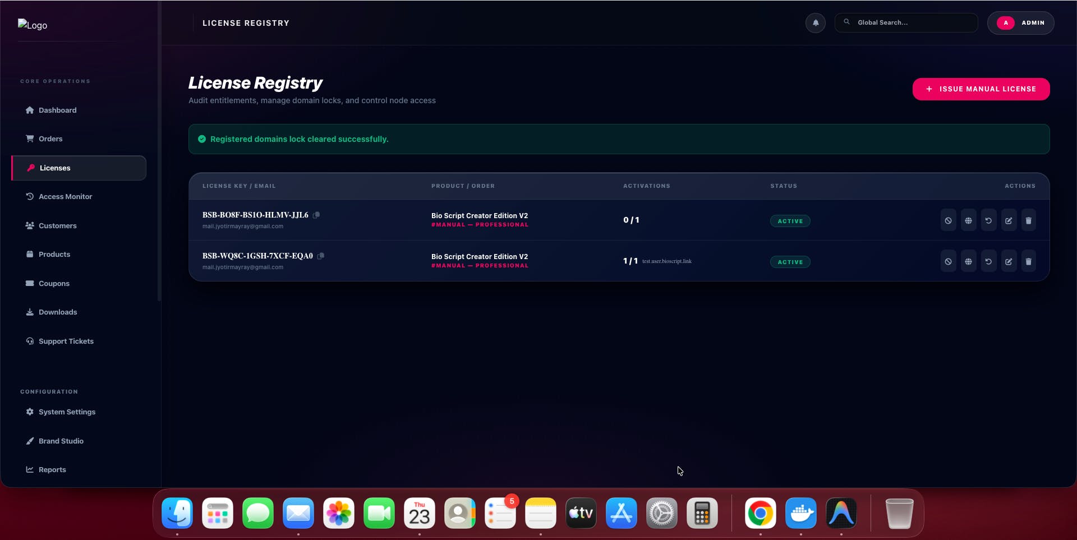
Task: Click the Activations column header
Action: (646, 186)
